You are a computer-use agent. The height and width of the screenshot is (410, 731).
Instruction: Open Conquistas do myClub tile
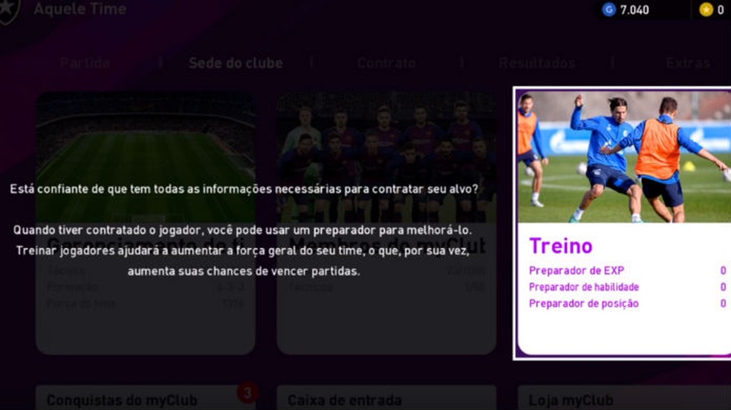coord(146,398)
